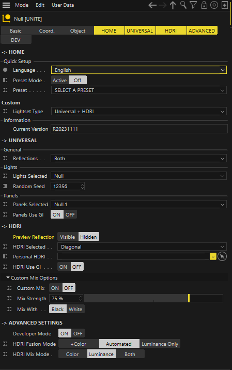This screenshot has height=370, width=232.
Task: Click keyframe icon beside Lights Selected
Action: click(x=5, y=176)
